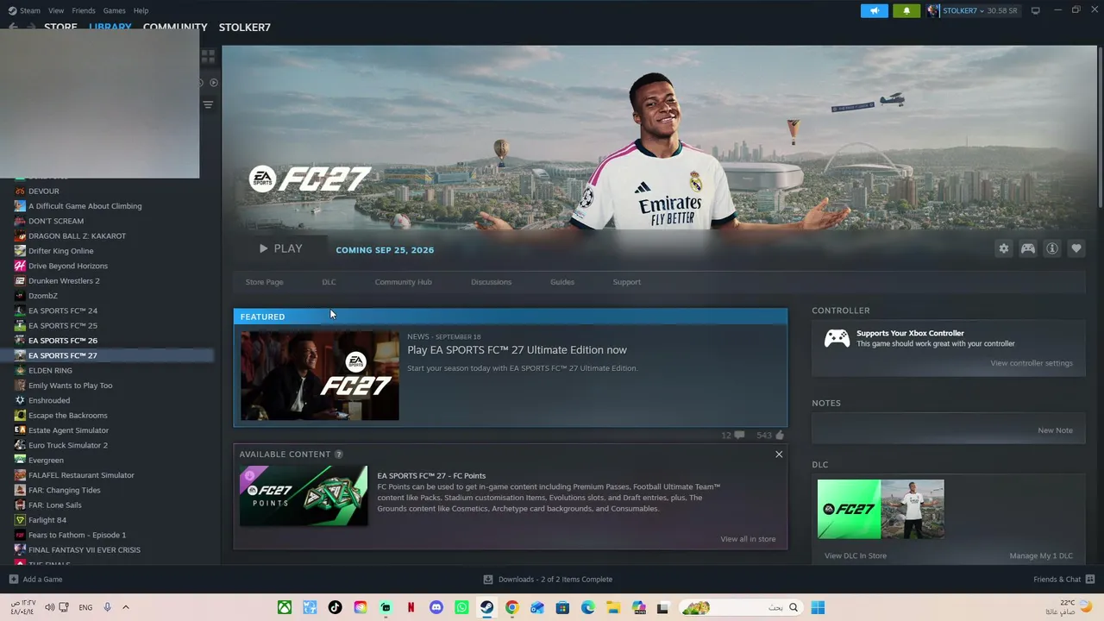
Task: Open the DLC tab of FC 27
Action: click(x=329, y=282)
